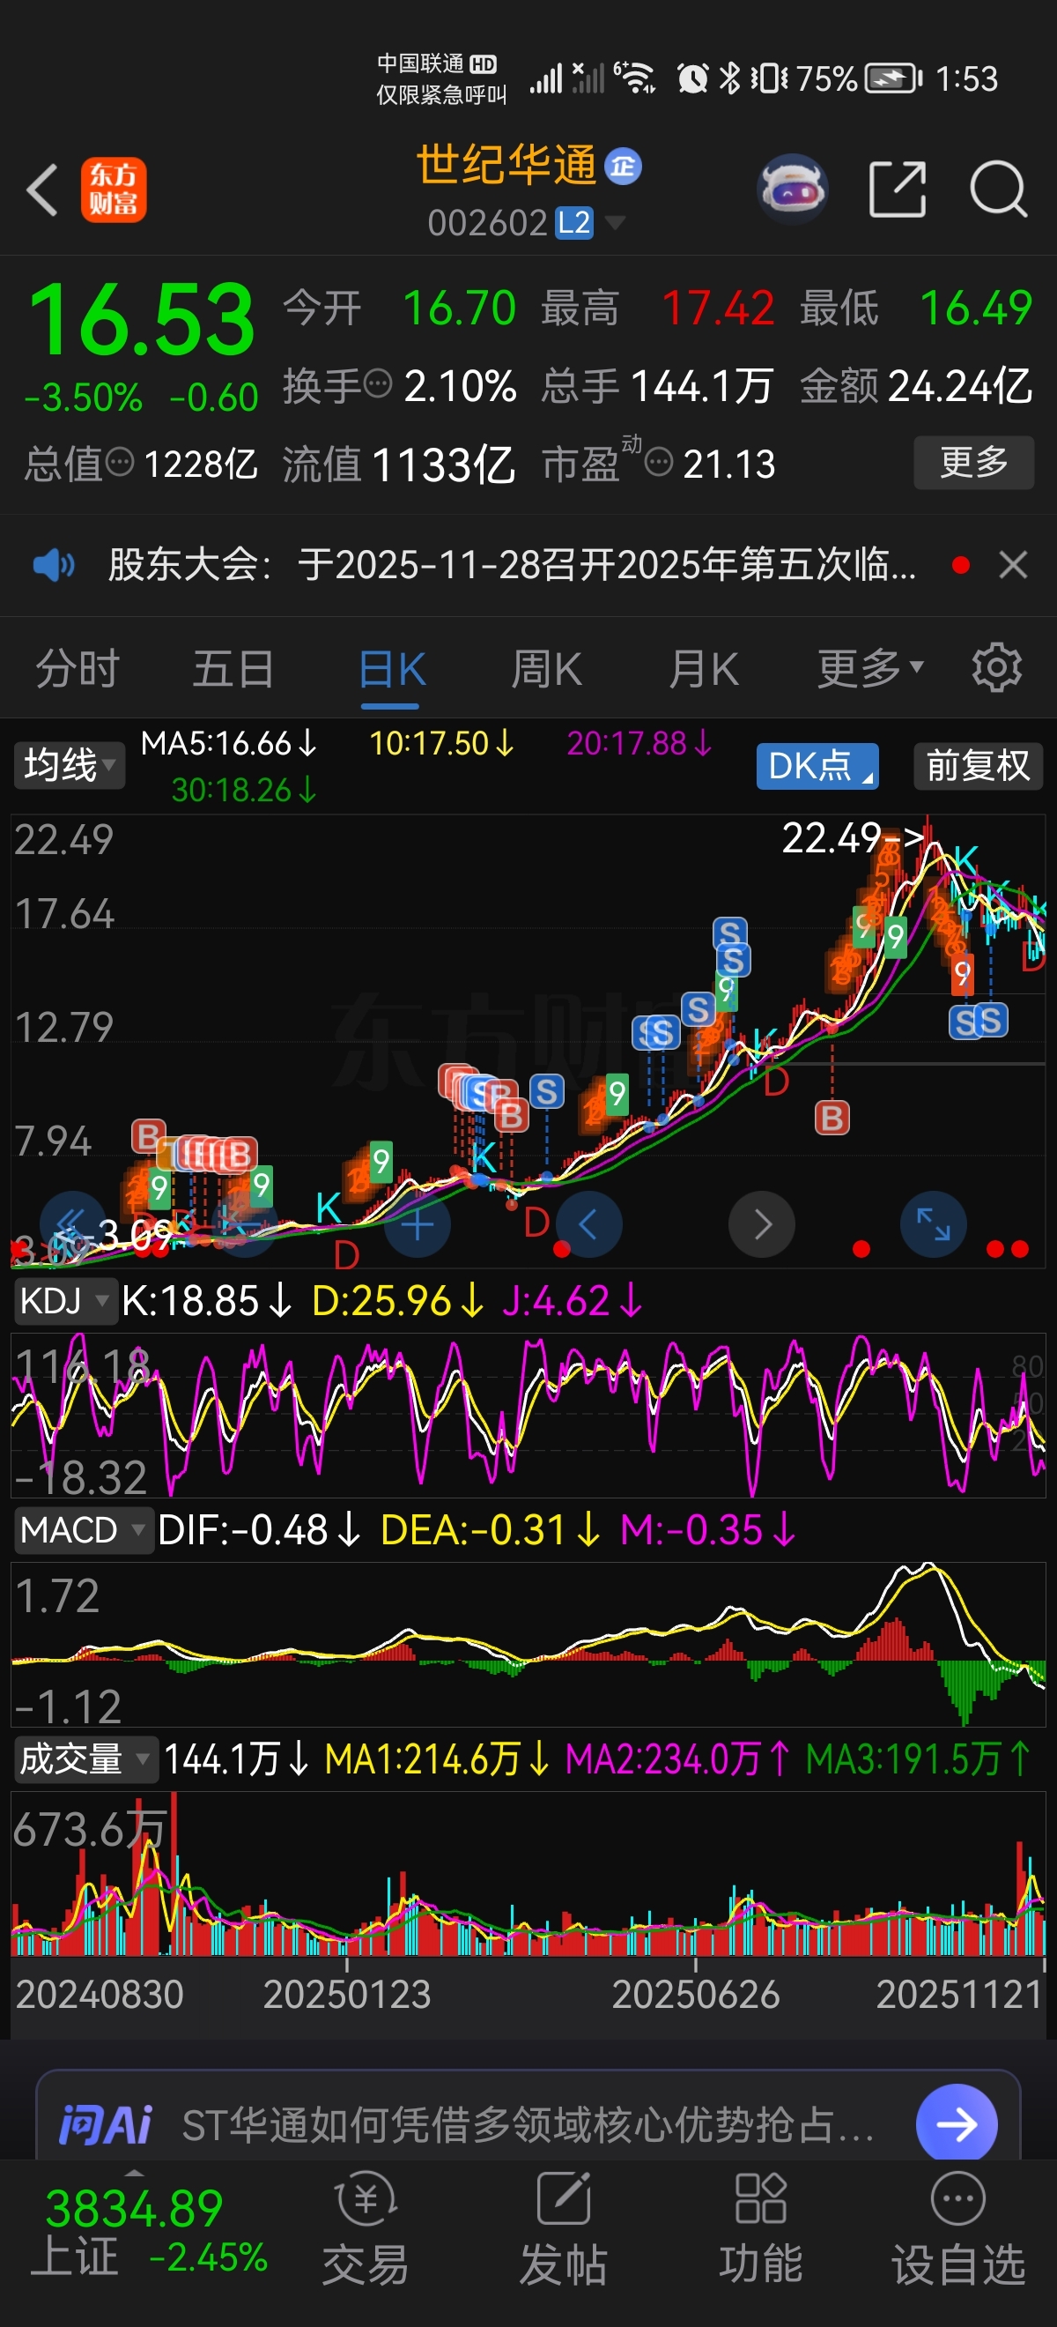1057x2327 pixels.
Task: Open the 股东大会 announcement notice
Action: coord(512,566)
